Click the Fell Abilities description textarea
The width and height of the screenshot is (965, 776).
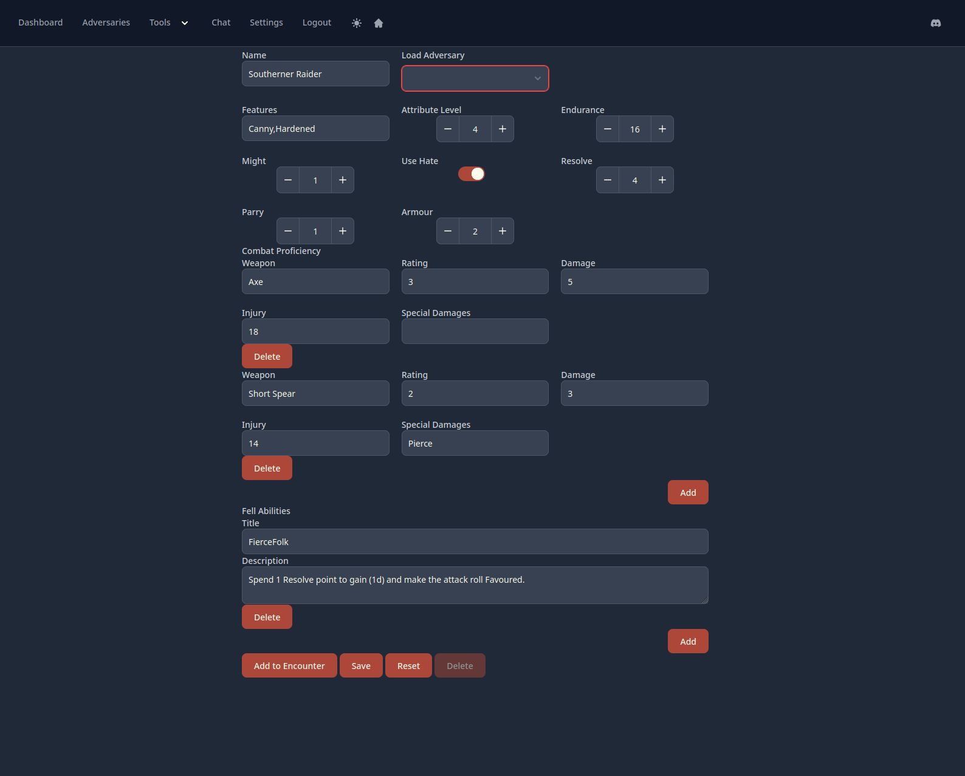pyautogui.click(x=475, y=585)
